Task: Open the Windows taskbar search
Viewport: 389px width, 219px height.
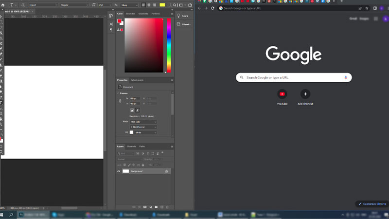Action: click(x=11, y=215)
